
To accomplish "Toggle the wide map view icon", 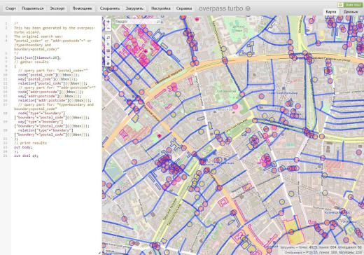I will pyautogui.click(x=108, y=57).
